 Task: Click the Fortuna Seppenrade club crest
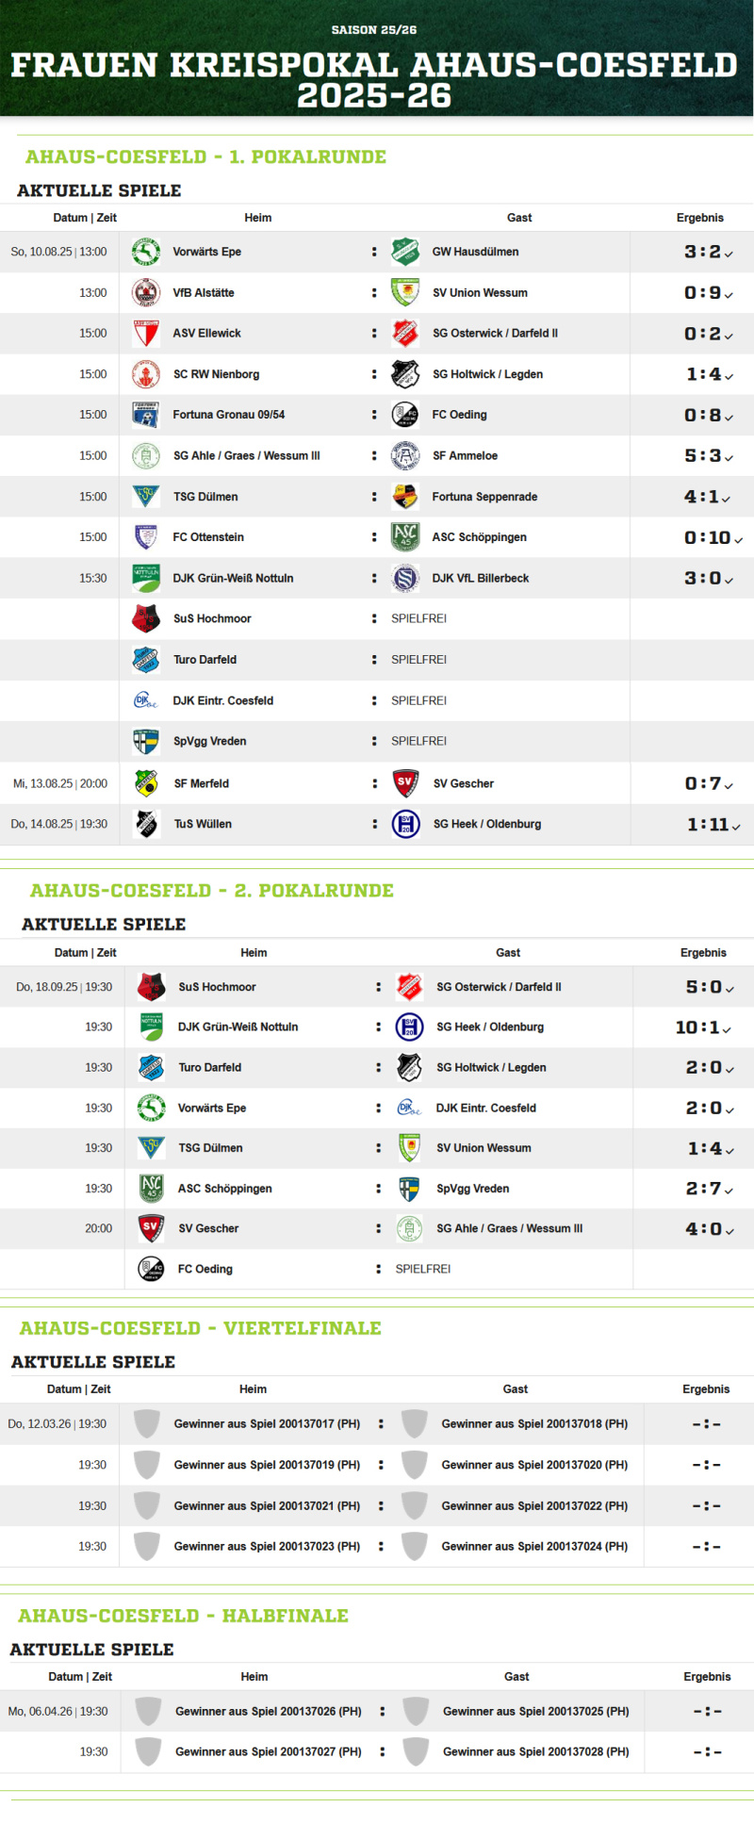pos(405,497)
